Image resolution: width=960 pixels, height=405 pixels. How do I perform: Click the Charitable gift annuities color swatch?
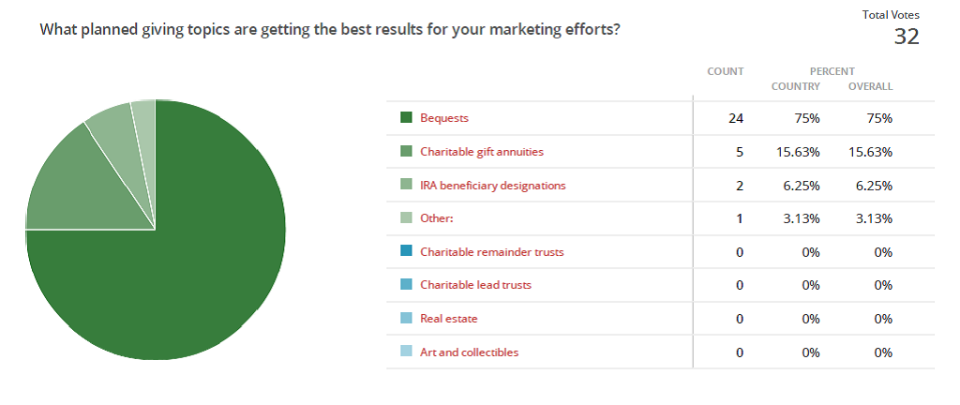[x=407, y=151]
